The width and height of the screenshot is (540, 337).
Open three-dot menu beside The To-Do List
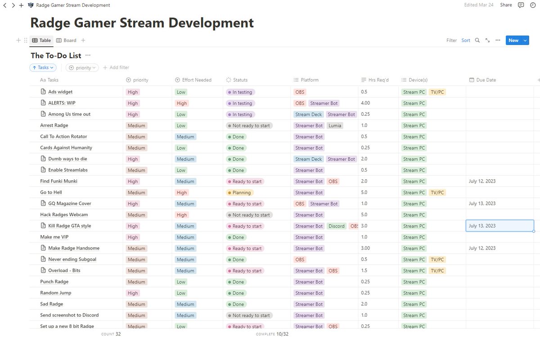(x=88, y=55)
